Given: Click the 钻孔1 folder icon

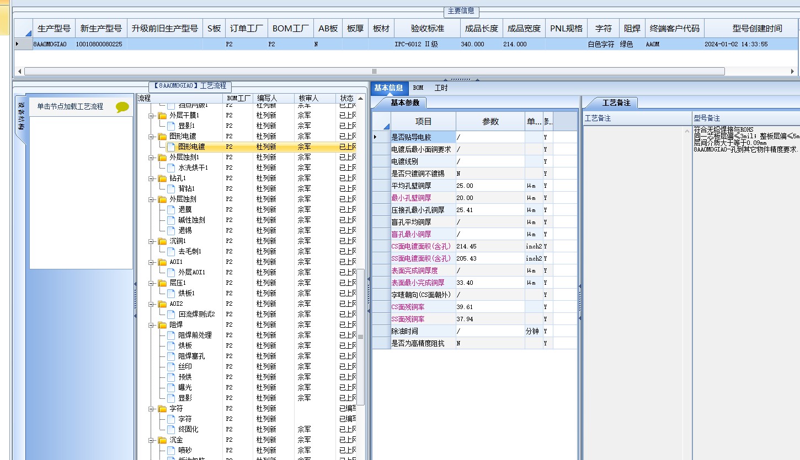Looking at the screenshot, I should pos(162,178).
